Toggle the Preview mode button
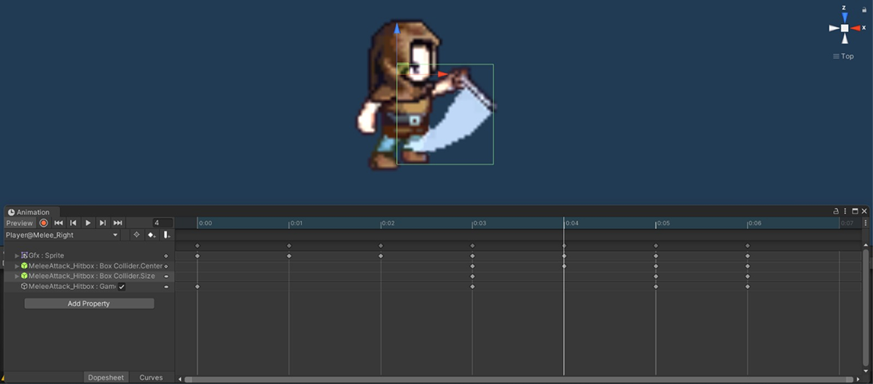The height and width of the screenshot is (384, 873). click(20, 223)
